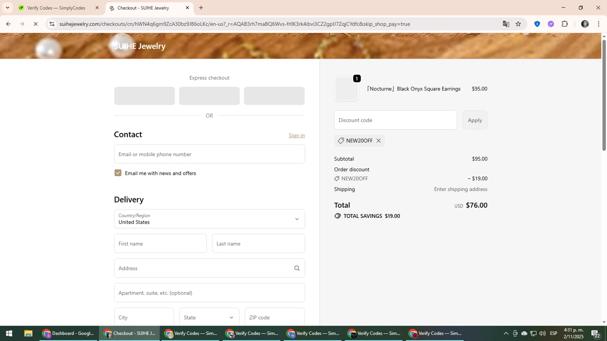The width and height of the screenshot is (607, 341).
Task: Click the ZIP code field
Action: tap(274, 317)
